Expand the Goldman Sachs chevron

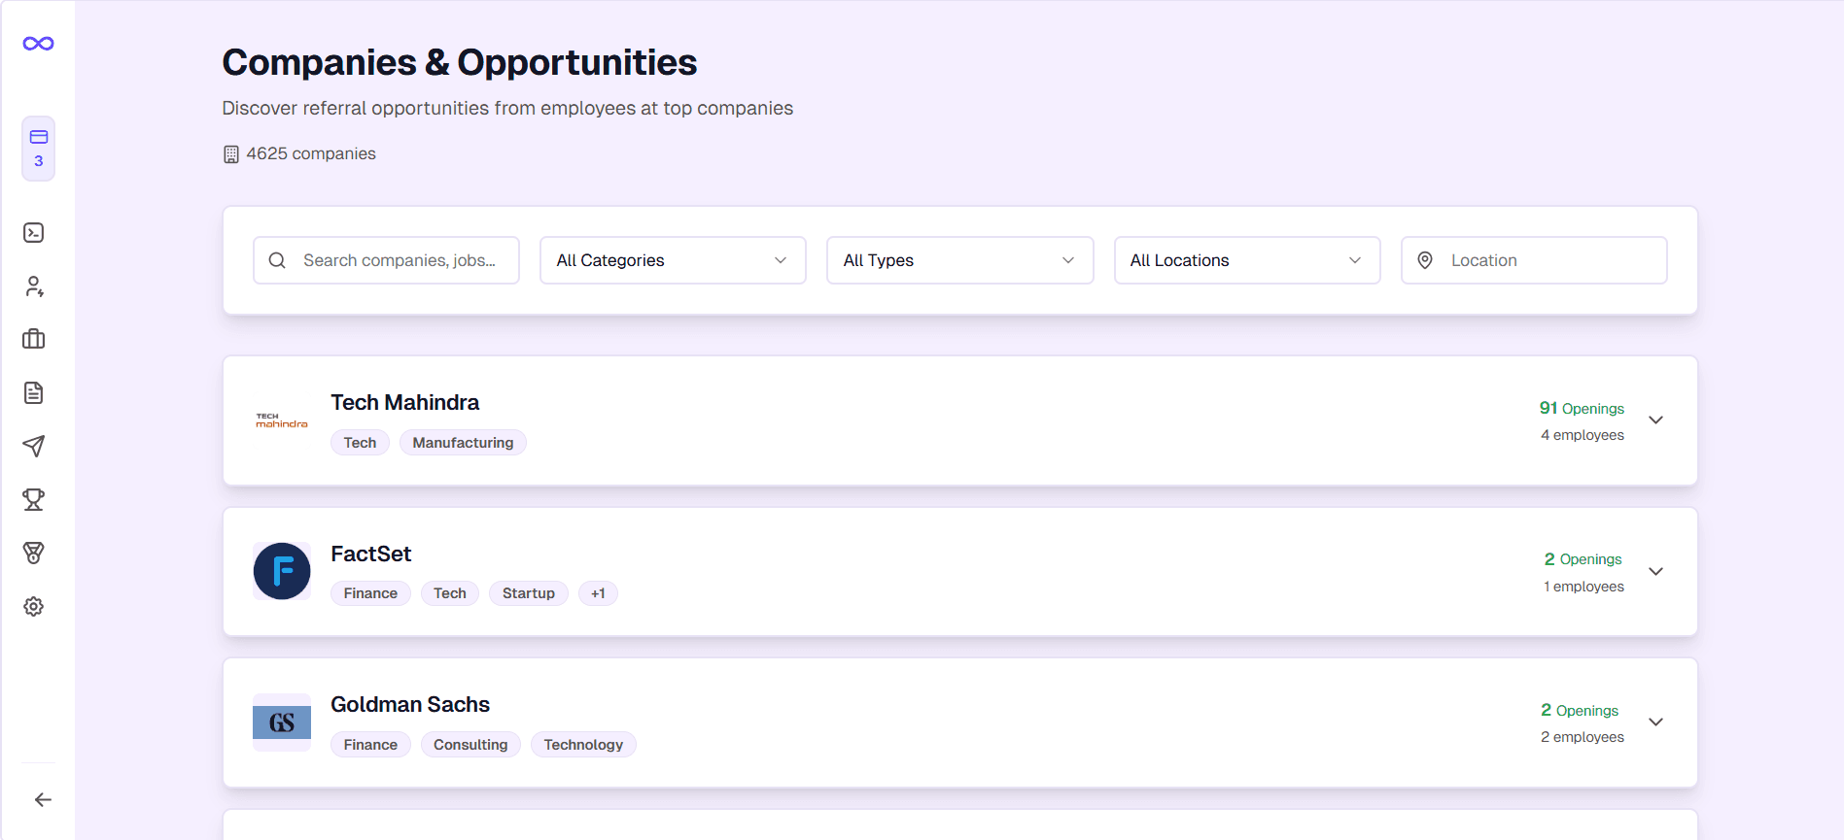[x=1655, y=722]
